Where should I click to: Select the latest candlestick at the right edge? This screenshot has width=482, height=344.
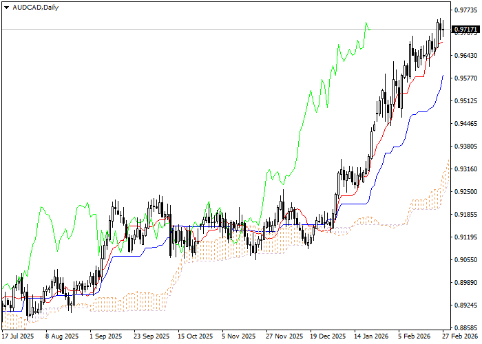tap(442, 28)
